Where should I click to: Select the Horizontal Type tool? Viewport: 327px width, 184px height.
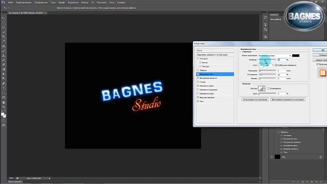pos(4,88)
